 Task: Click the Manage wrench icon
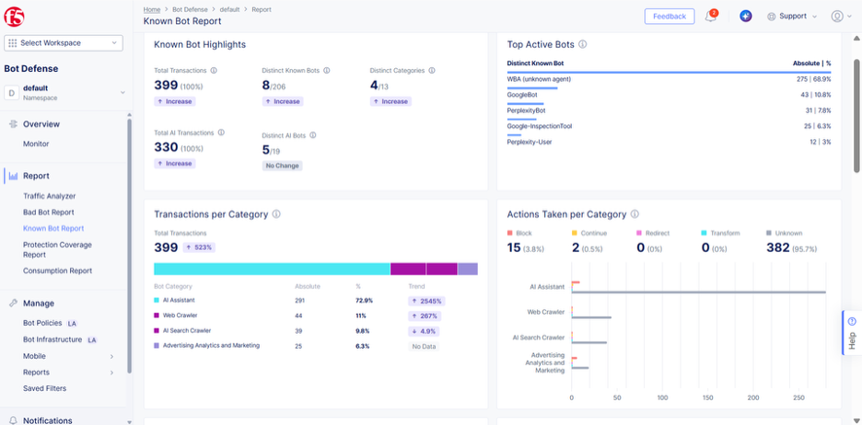click(x=13, y=303)
